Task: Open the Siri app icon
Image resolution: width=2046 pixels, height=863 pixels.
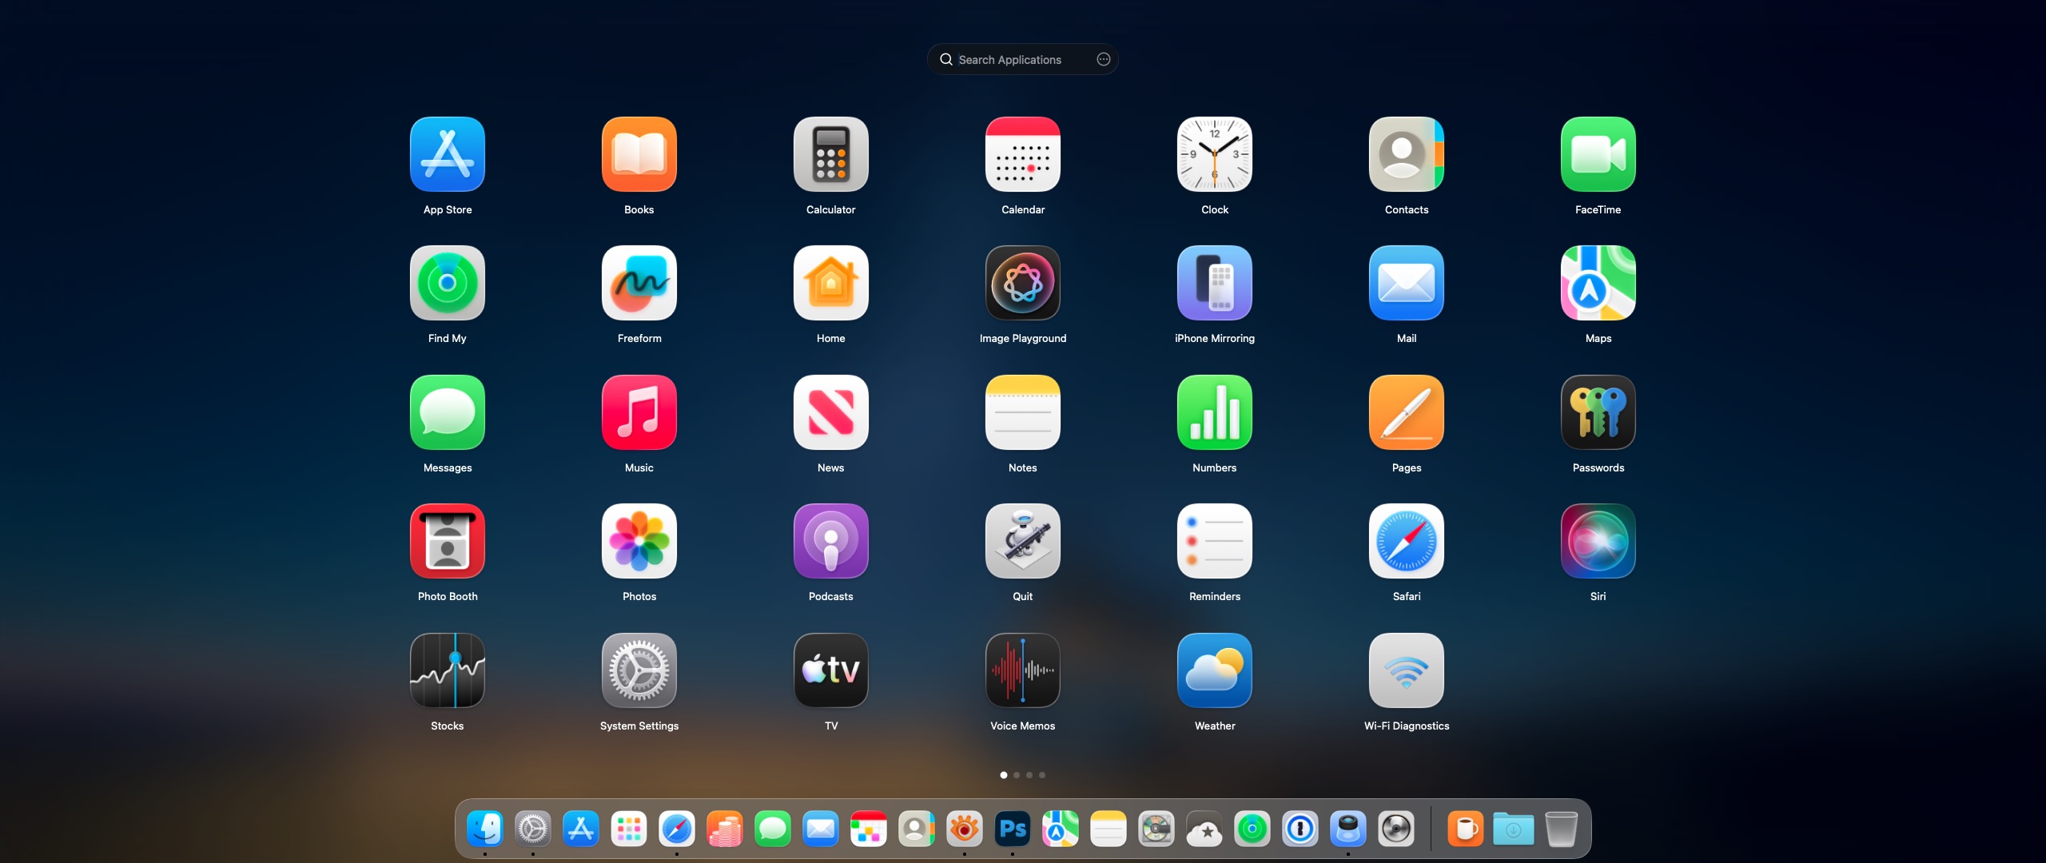Action: point(1598,541)
